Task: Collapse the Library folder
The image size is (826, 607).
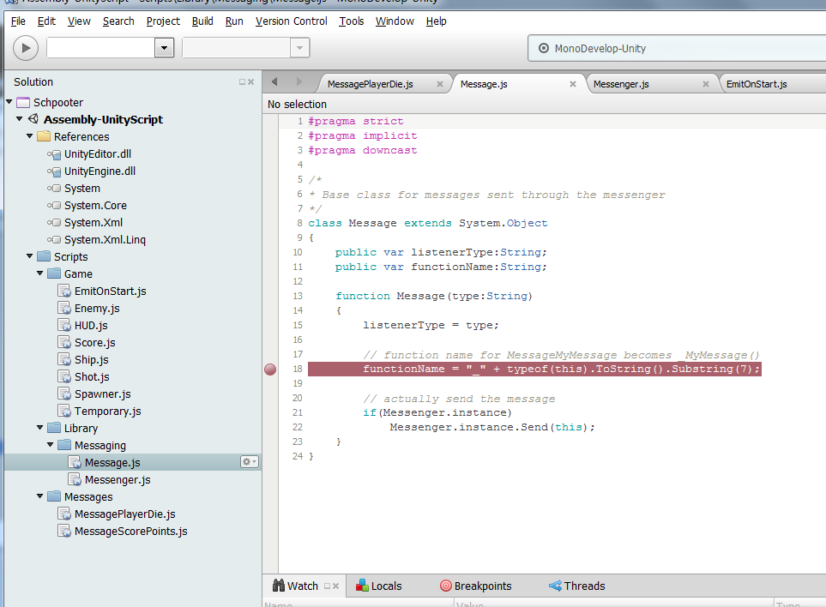Action: click(x=40, y=428)
